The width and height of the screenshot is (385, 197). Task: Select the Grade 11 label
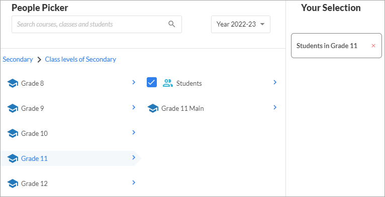pos(34,158)
